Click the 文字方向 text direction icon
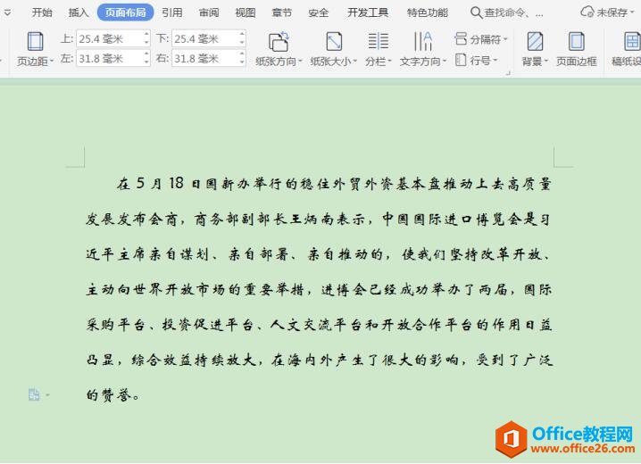This screenshot has width=641, height=464. click(422, 41)
